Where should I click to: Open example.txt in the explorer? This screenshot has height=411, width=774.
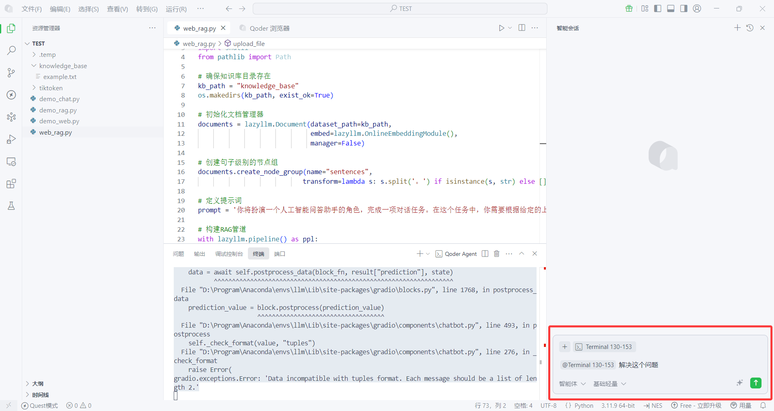60,77
